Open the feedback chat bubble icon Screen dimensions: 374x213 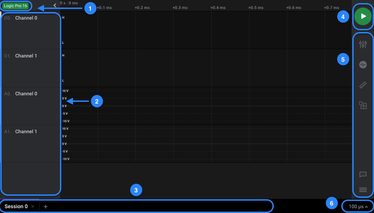click(x=363, y=174)
